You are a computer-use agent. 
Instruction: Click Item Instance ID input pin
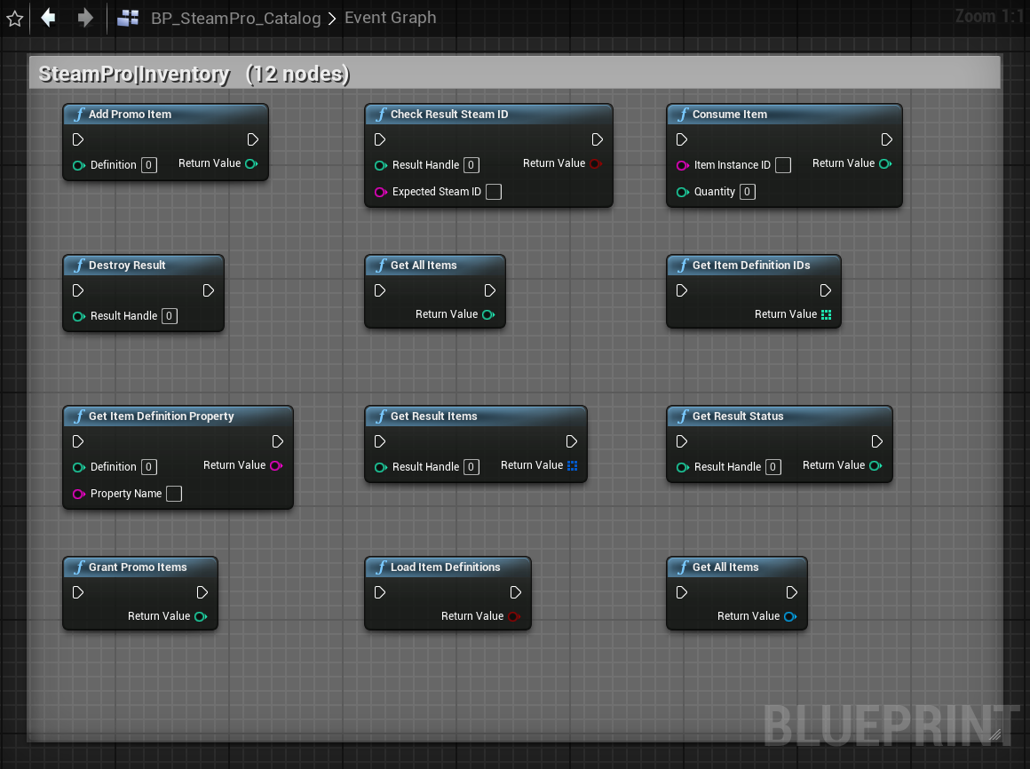[683, 165]
